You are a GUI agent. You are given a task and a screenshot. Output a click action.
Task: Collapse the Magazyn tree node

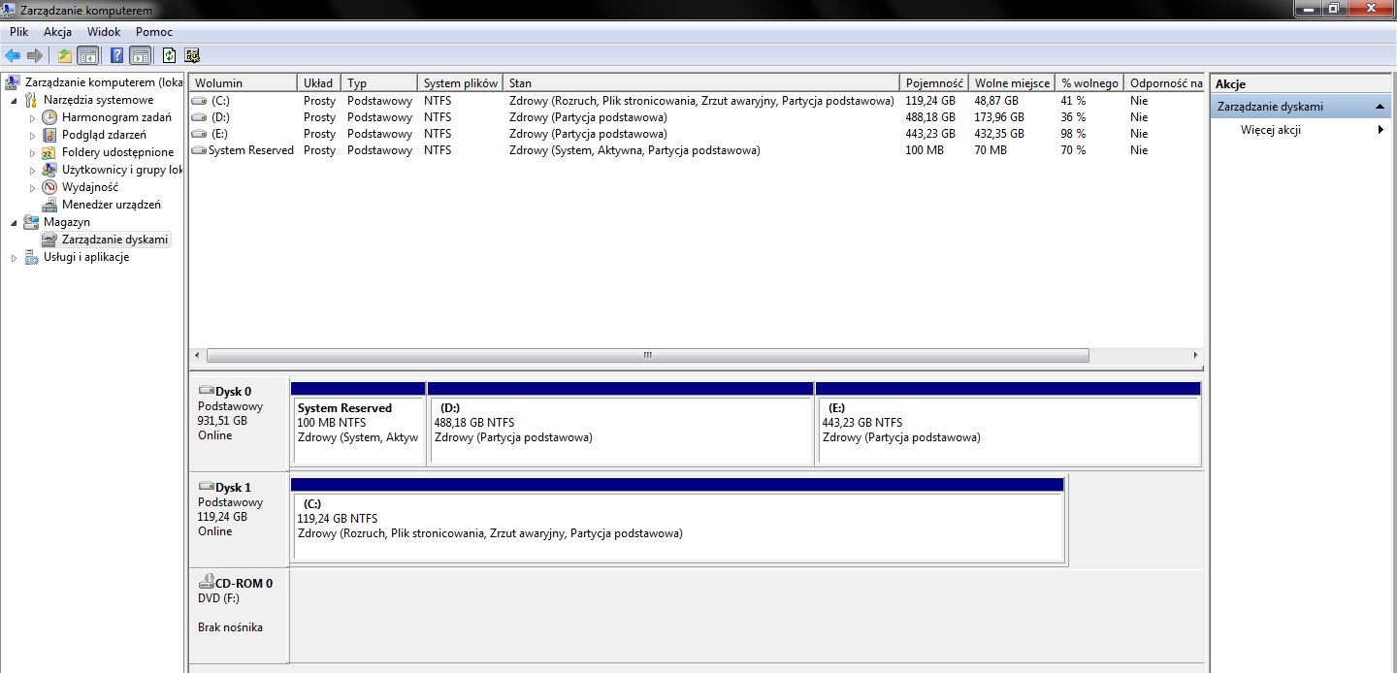tap(14, 223)
